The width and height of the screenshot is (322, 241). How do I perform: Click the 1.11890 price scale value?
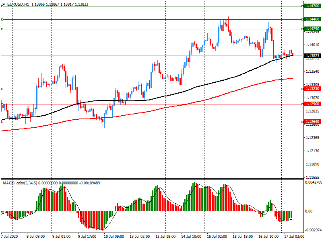313,164
